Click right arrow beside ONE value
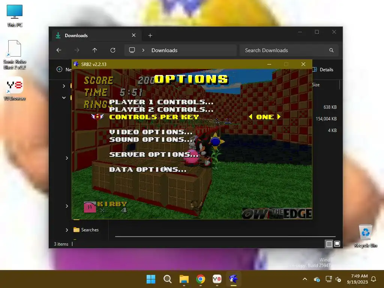 (279, 117)
